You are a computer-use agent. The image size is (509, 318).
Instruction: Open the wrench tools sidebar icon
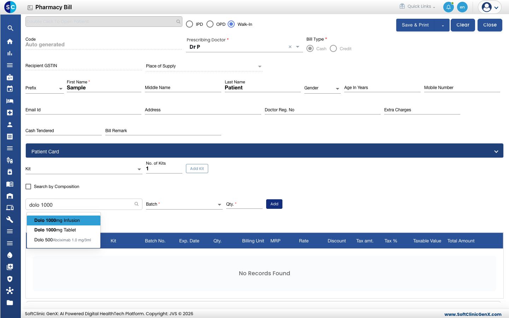pyautogui.click(x=10, y=219)
